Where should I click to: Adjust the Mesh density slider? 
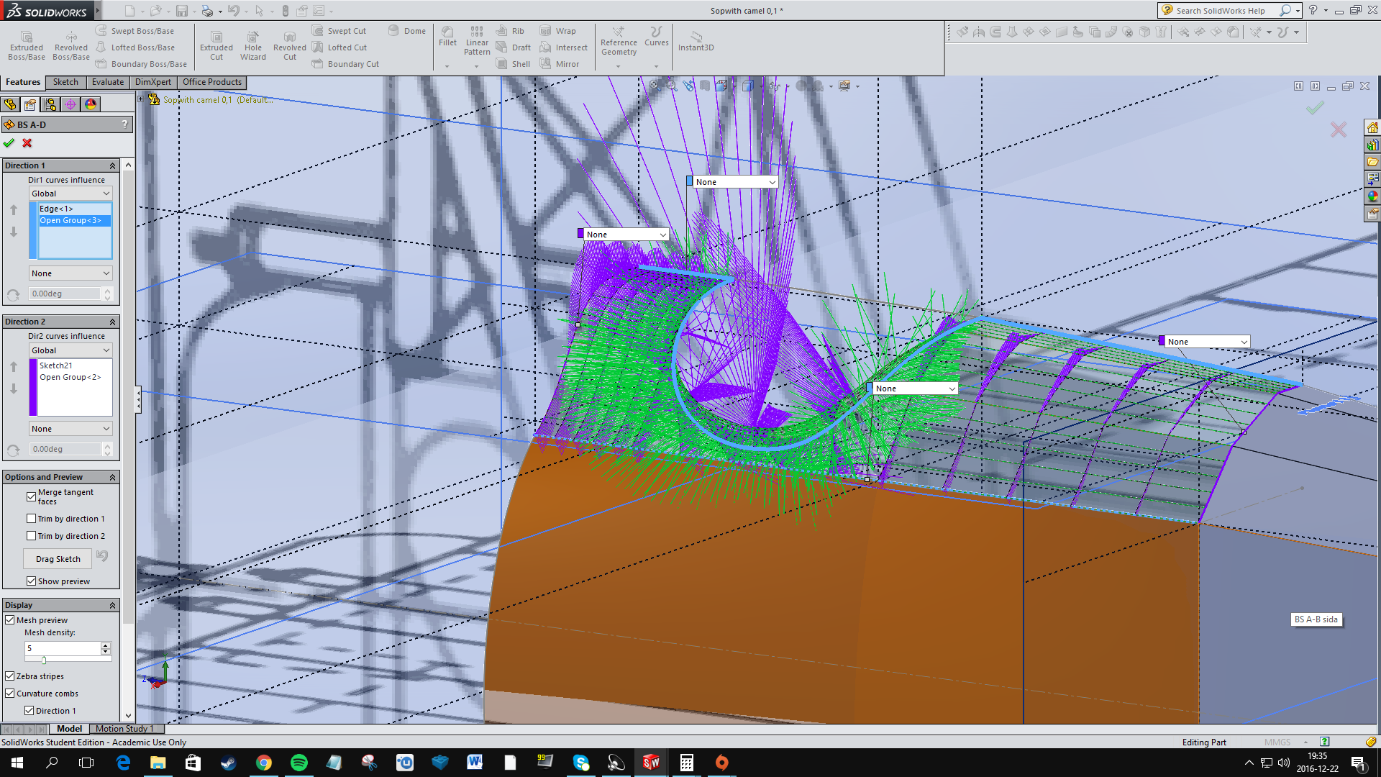point(45,660)
